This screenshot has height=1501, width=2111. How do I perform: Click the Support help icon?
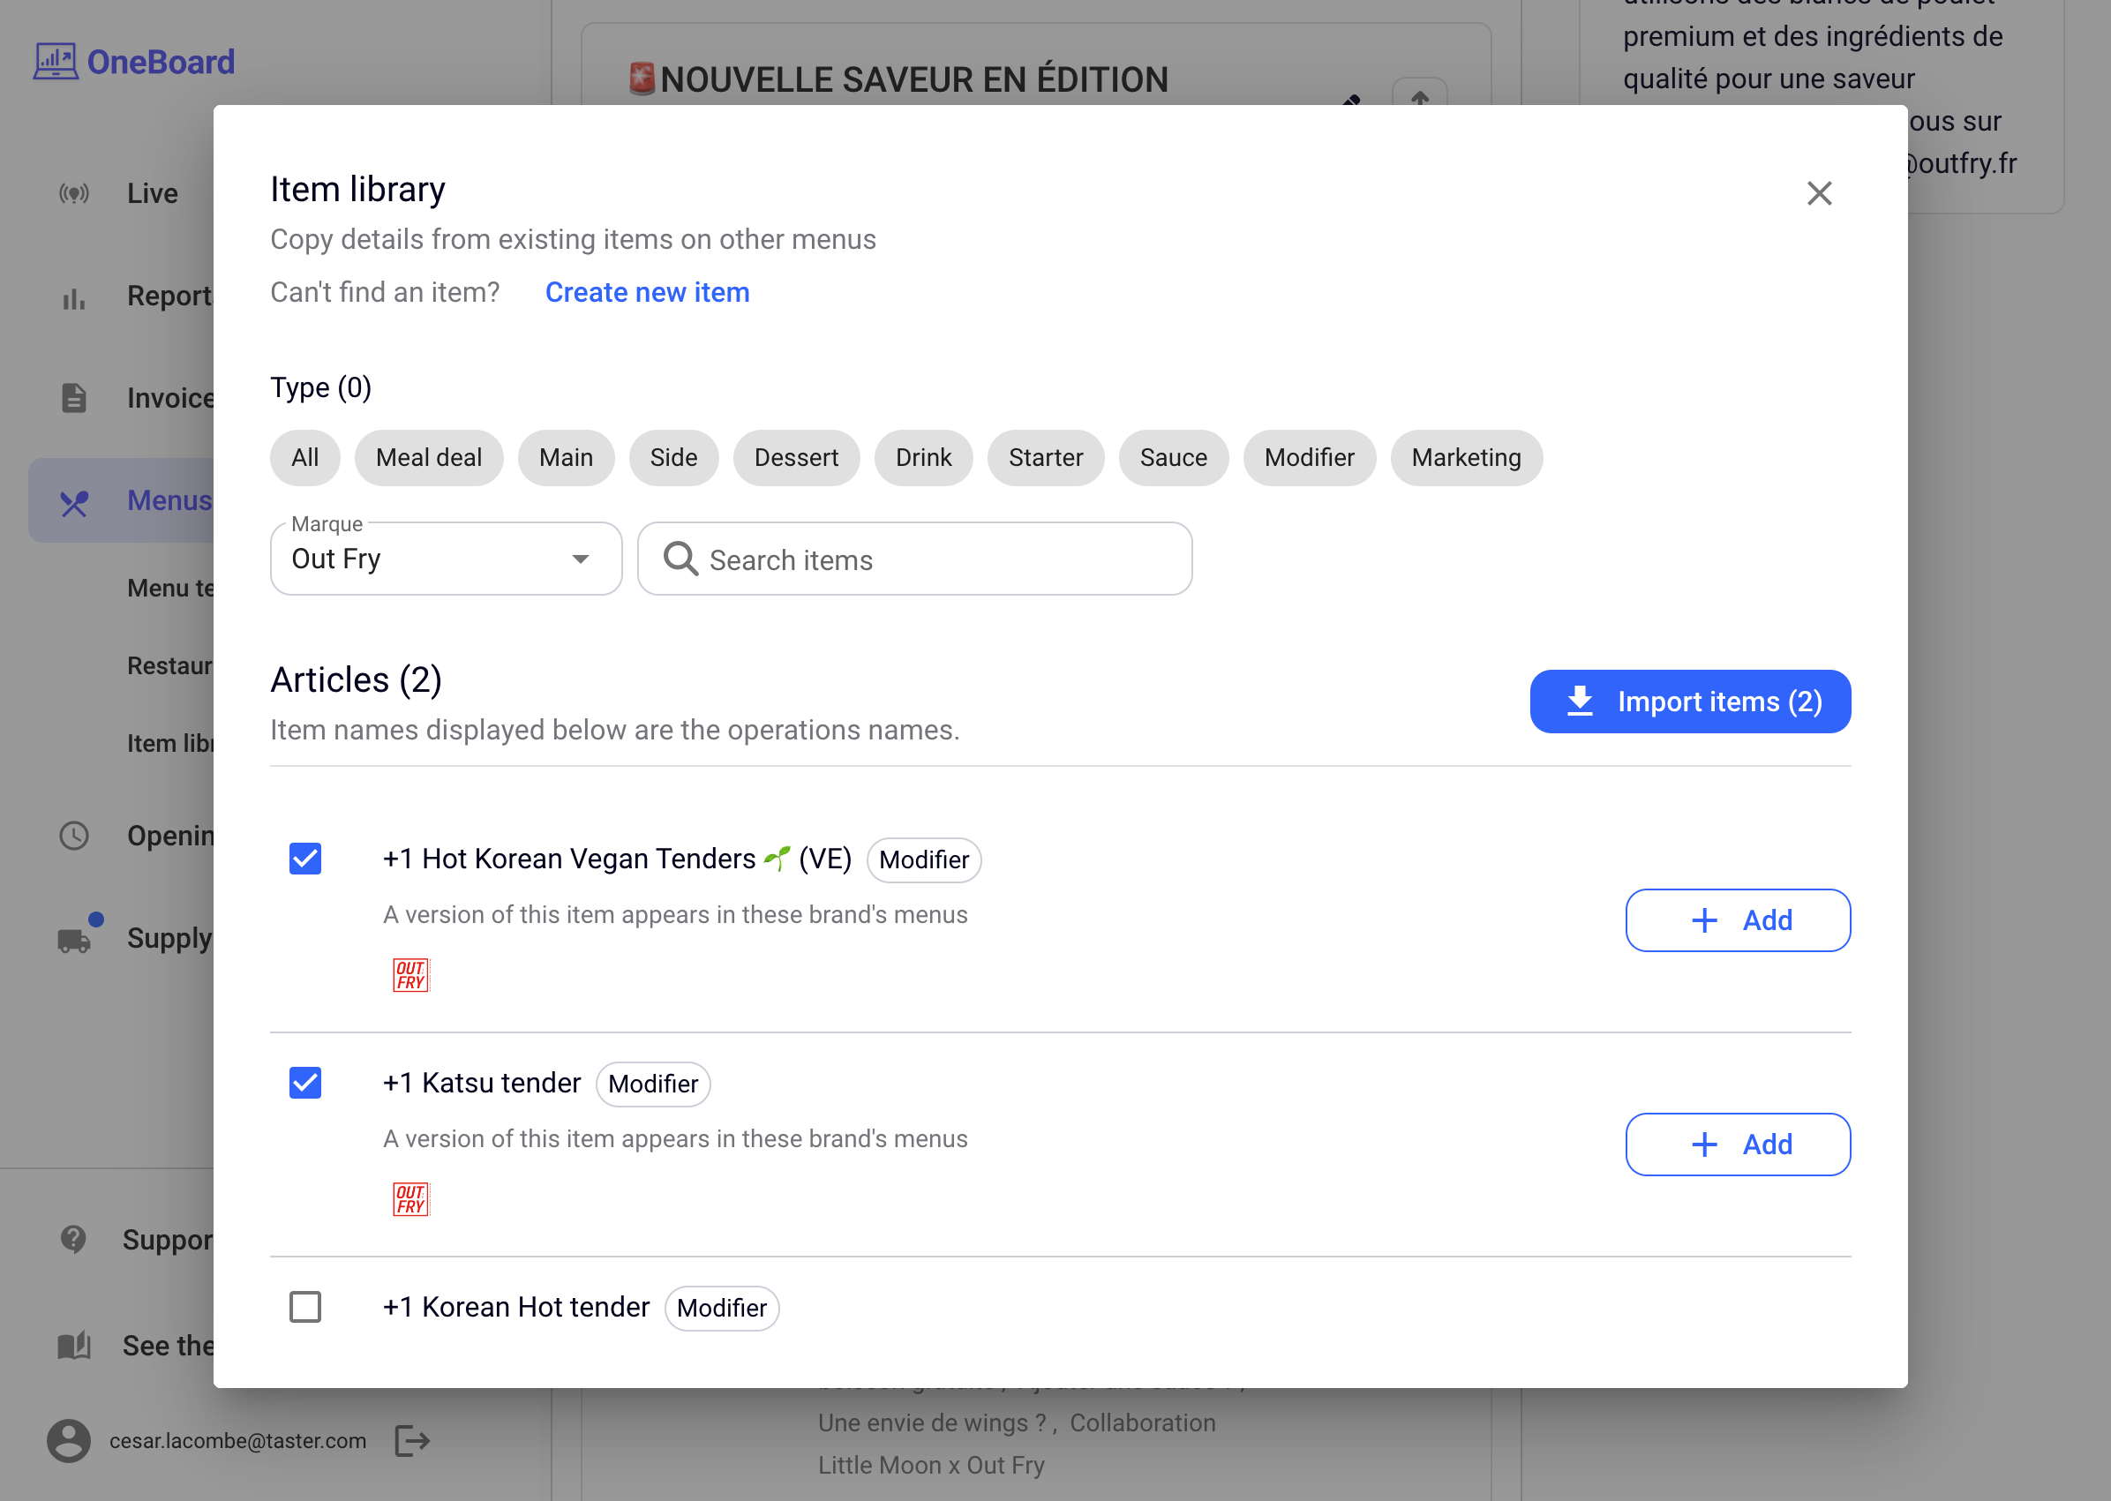(73, 1239)
